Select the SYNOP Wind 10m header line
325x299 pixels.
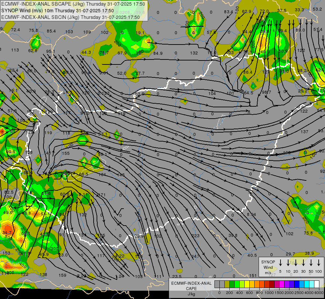tap(57, 11)
